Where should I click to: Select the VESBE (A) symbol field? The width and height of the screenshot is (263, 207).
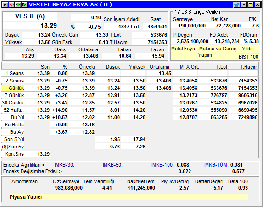pos(30,16)
